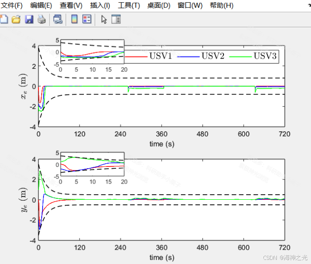
Task: Open the 窗口(W) menu
Action: (x=190, y=6)
